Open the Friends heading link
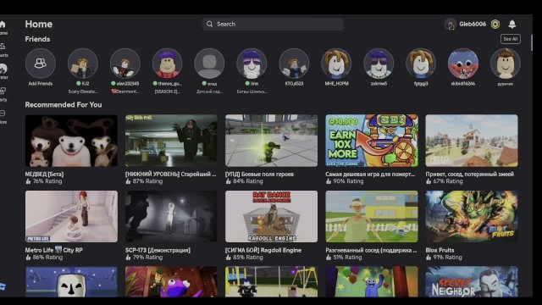Image resolution: width=542 pixels, height=305 pixels. coord(37,39)
